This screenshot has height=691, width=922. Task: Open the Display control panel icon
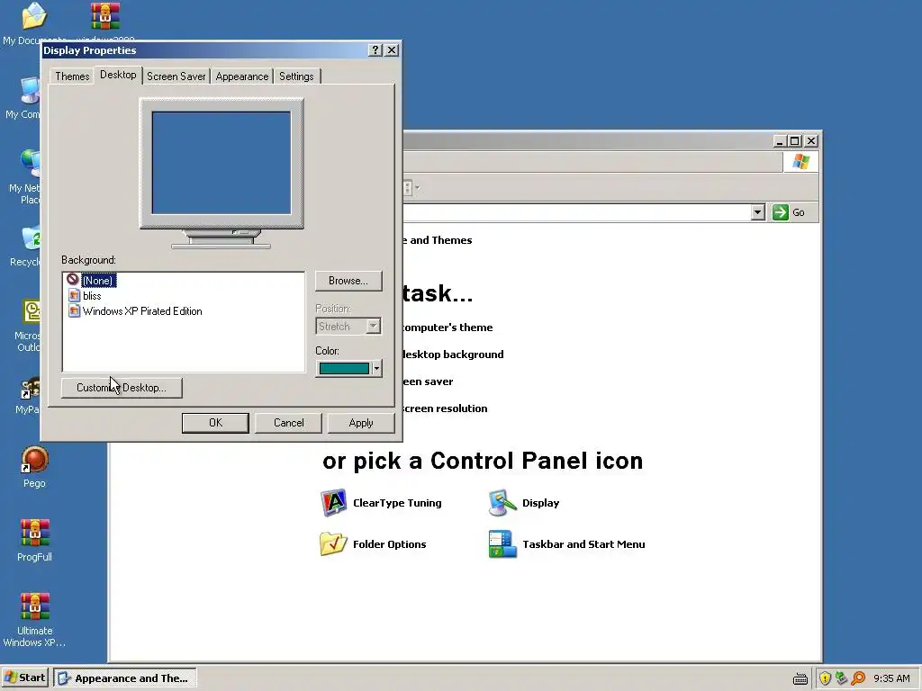click(x=502, y=502)
